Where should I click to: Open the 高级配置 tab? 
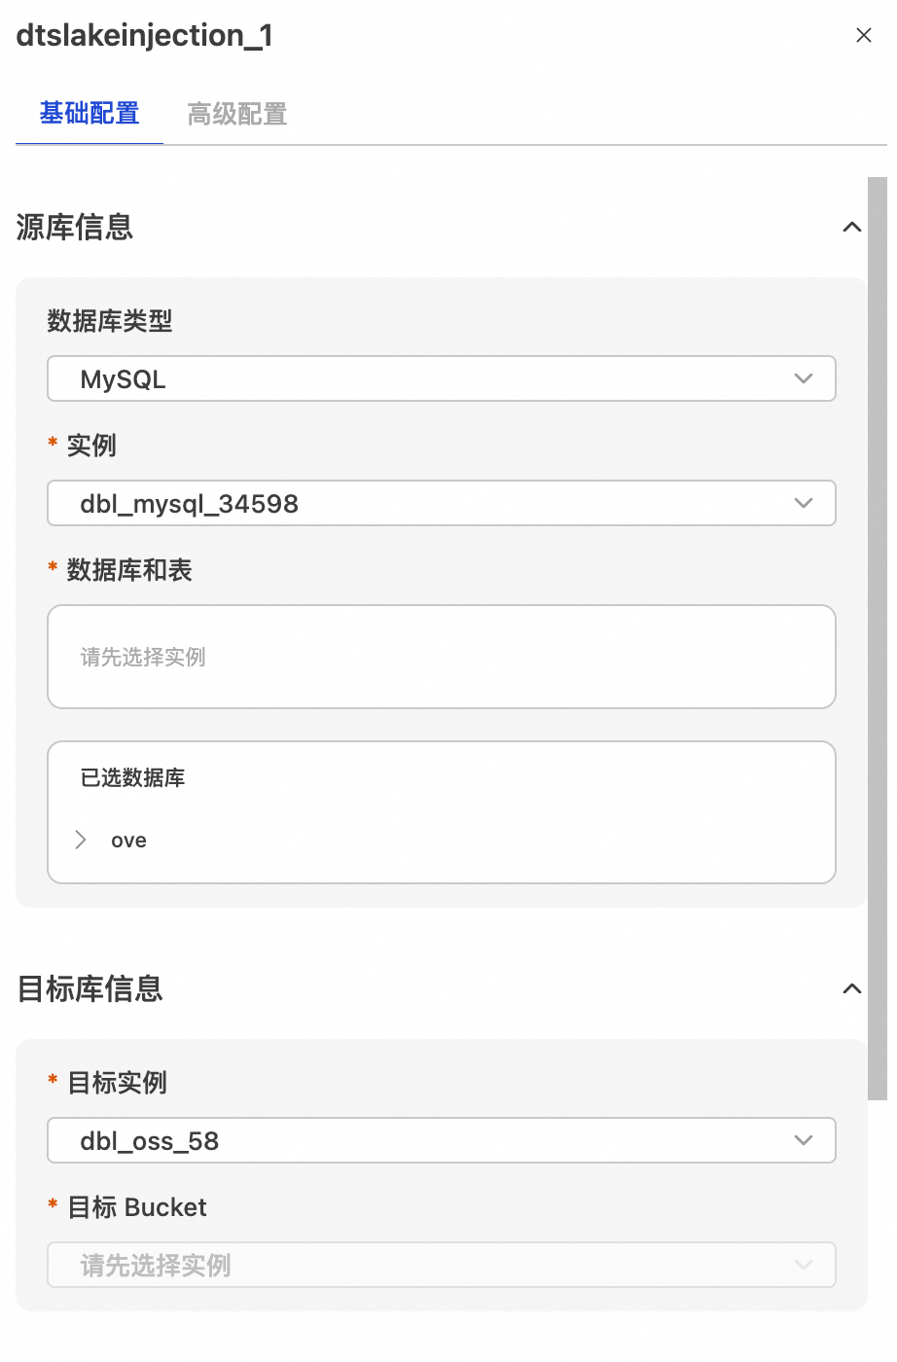(x=236, y=115)
